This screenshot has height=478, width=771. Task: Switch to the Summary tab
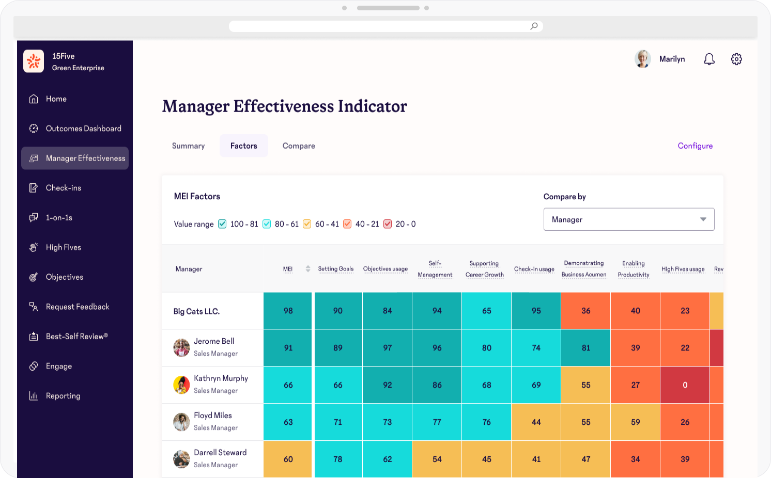coord(188,146)
